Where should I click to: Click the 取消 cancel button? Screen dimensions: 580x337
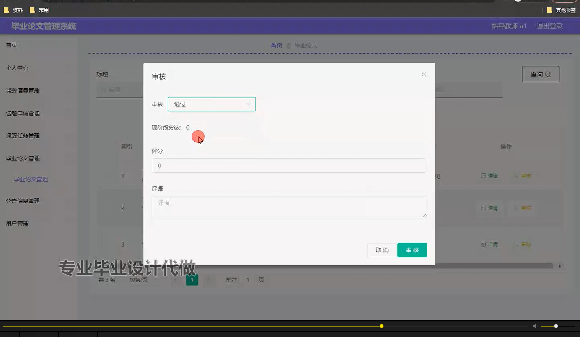click(x=381, y=250)
